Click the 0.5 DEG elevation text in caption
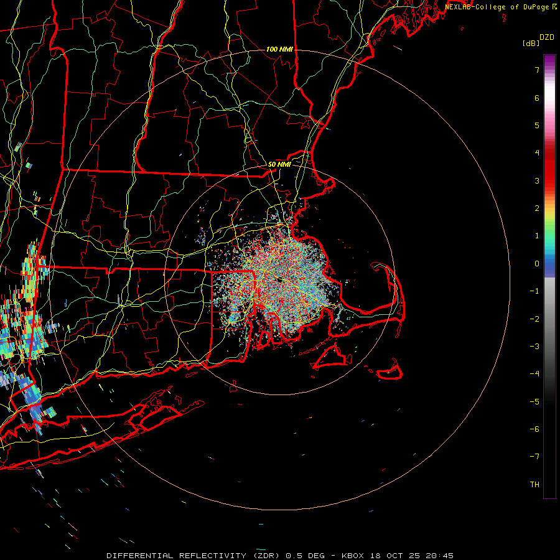The width and height of the screenshot is (560, 560). pos(305,556)
